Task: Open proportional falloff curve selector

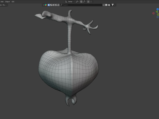Action: pyautogui.click(x=91, y=2)
